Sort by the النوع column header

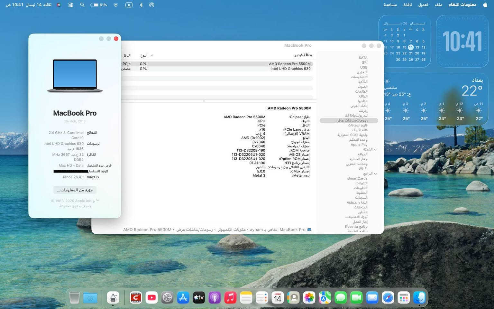point(144,55)
